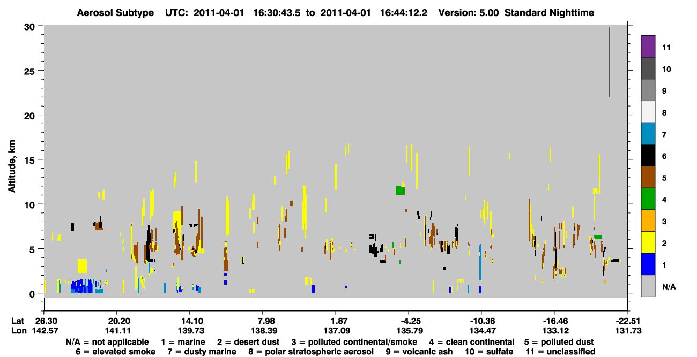
Task: Click the orange swatch labeled 3
Action: pyautogui.click(x=648, y=221)
